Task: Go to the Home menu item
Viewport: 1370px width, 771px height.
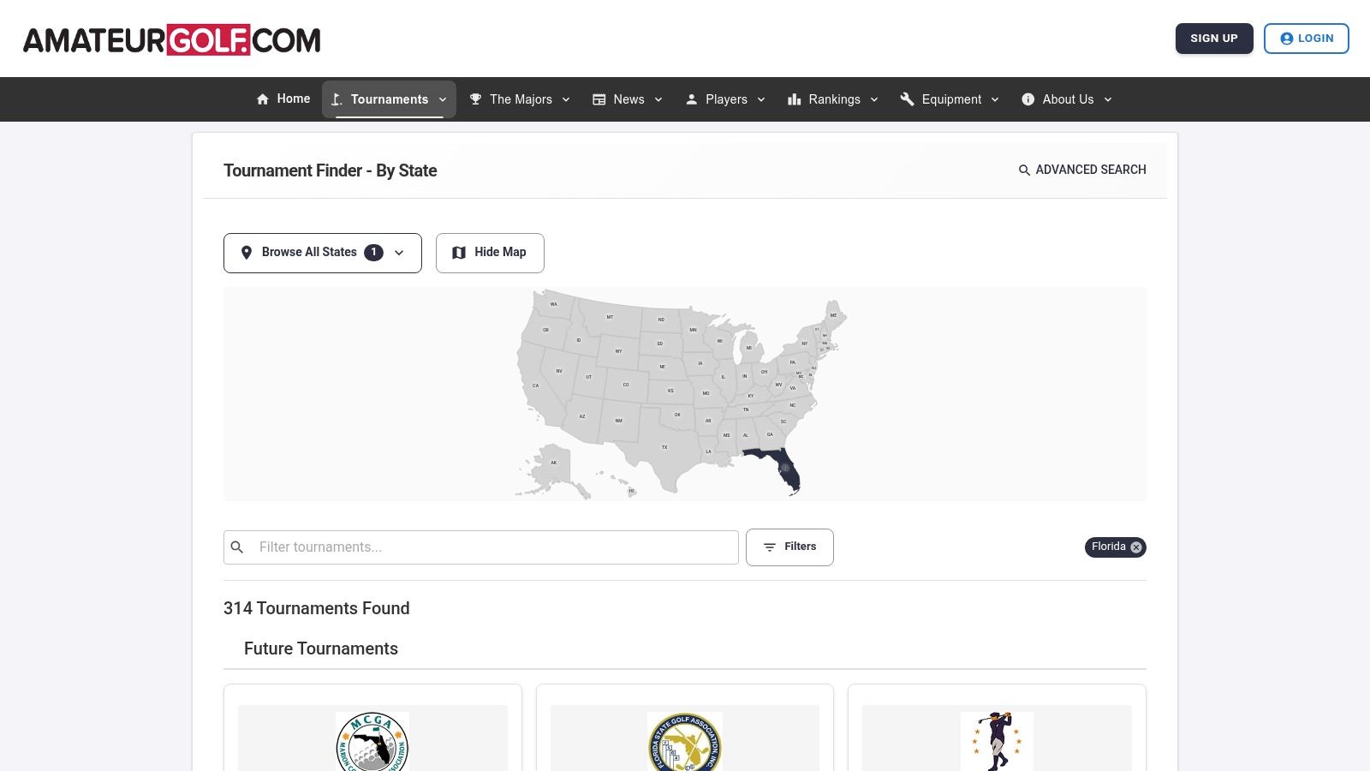Action: click(x=283, y=99)
